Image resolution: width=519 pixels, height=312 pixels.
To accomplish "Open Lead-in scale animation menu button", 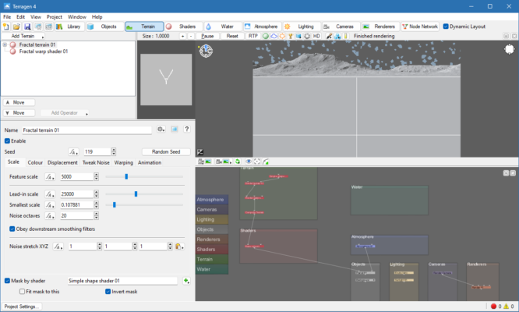I will click(50, 194).
